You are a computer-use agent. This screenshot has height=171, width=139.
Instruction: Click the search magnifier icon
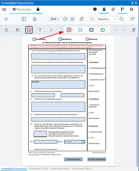(x=122, y=19)
